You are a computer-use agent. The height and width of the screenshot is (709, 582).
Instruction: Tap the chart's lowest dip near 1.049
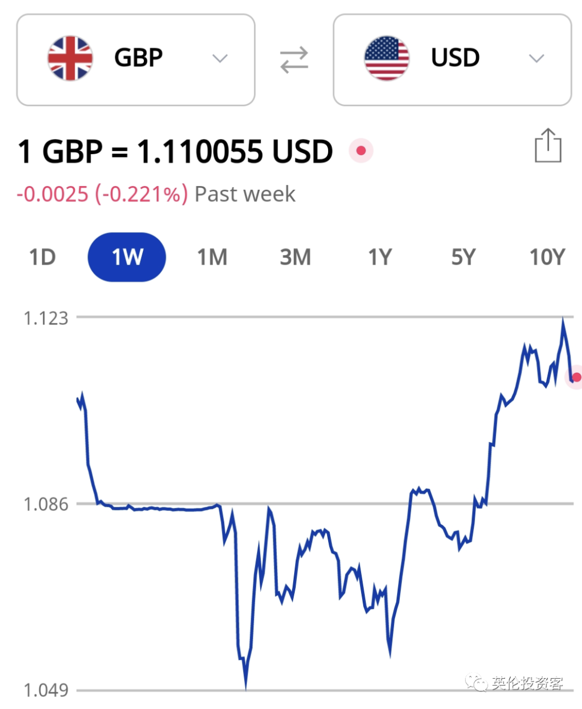pos(246,685)
